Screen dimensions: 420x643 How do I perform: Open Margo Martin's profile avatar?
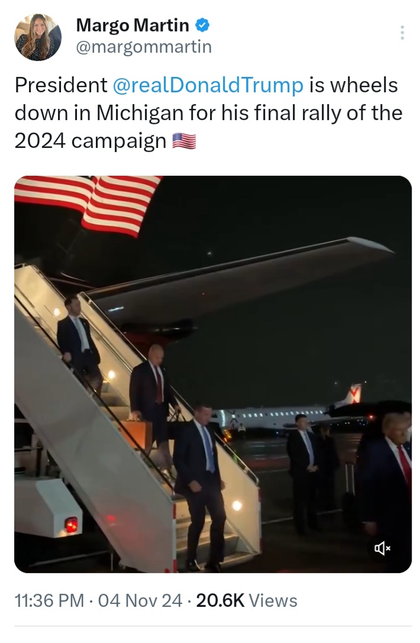pos(38,37)
